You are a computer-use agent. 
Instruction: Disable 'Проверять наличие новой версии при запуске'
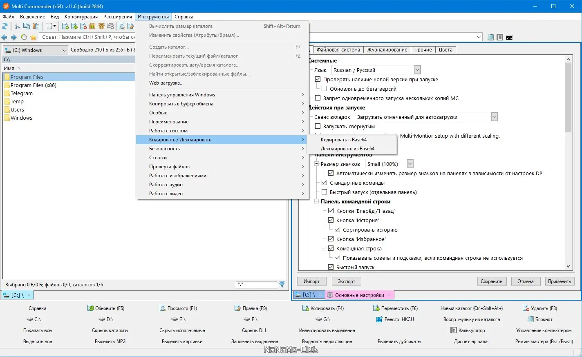click(318, 79)
